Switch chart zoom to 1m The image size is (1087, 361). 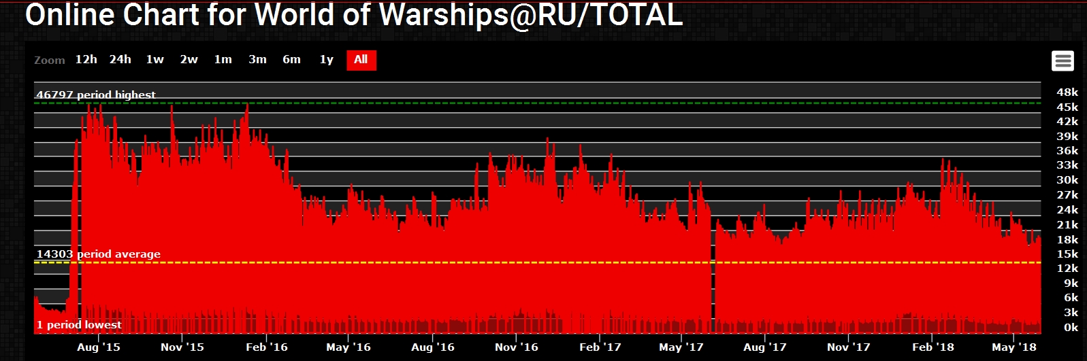223,59
